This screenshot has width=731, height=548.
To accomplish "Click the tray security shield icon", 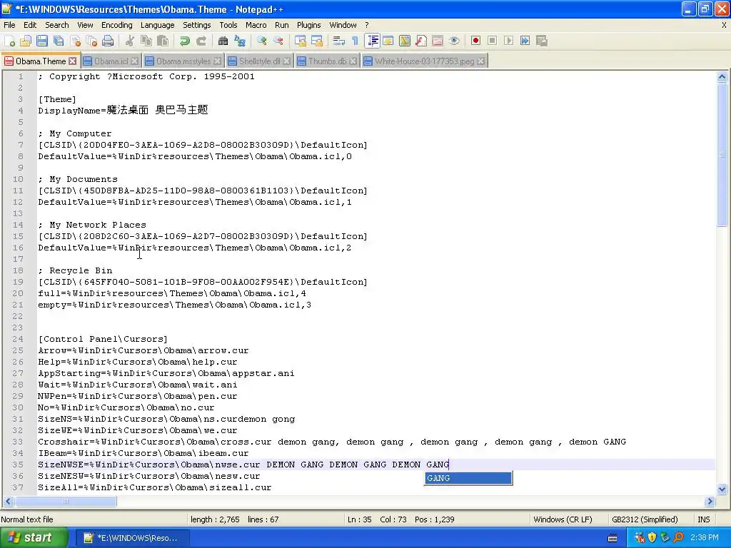I will click(652, 538).
